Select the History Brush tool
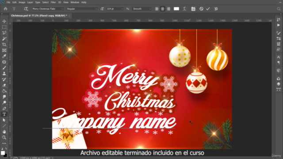 click(4, 79)
